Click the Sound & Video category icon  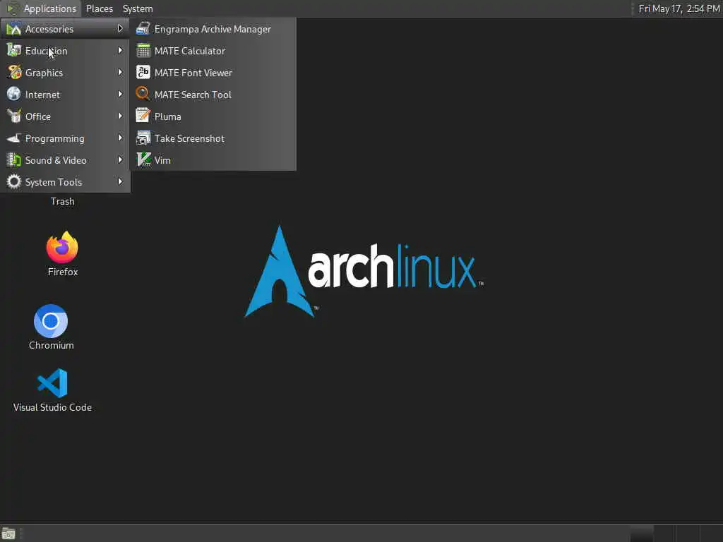14,160
